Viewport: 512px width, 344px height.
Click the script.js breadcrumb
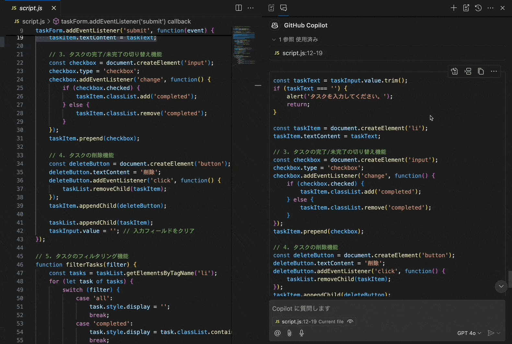pyautogui.click(x=33, y=21)
